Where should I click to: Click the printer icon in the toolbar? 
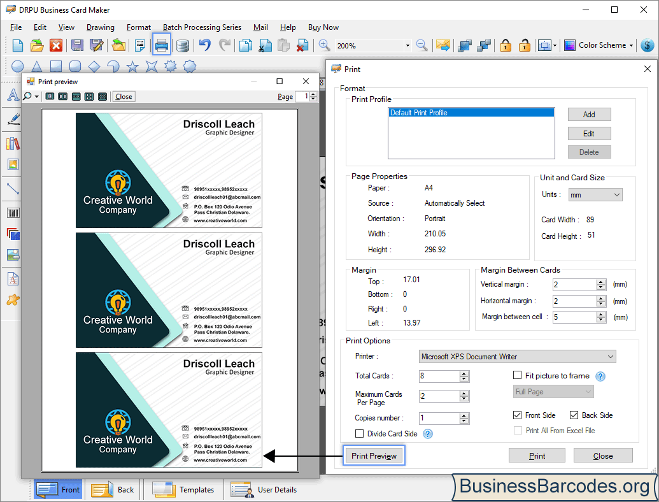click(162, 45)
